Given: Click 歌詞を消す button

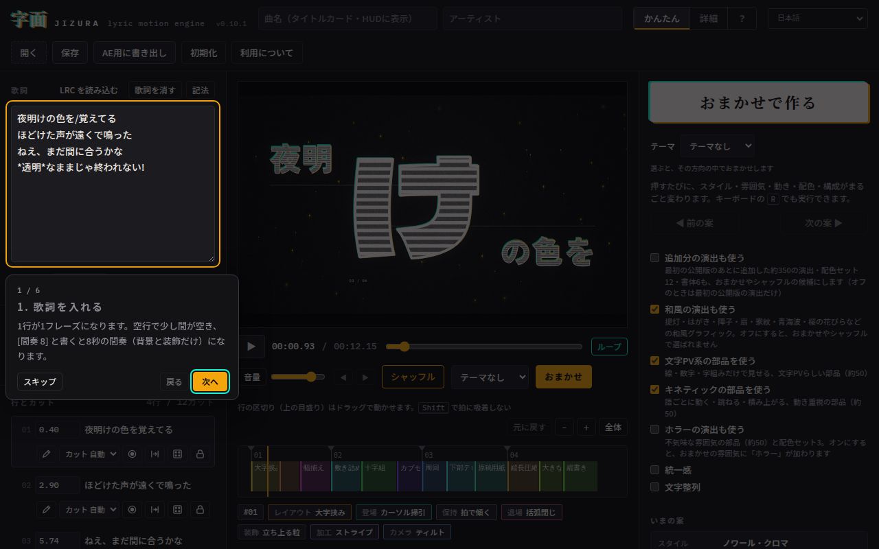Looking at the screenshot, I should pyautogui.click(x=155, y=91).
